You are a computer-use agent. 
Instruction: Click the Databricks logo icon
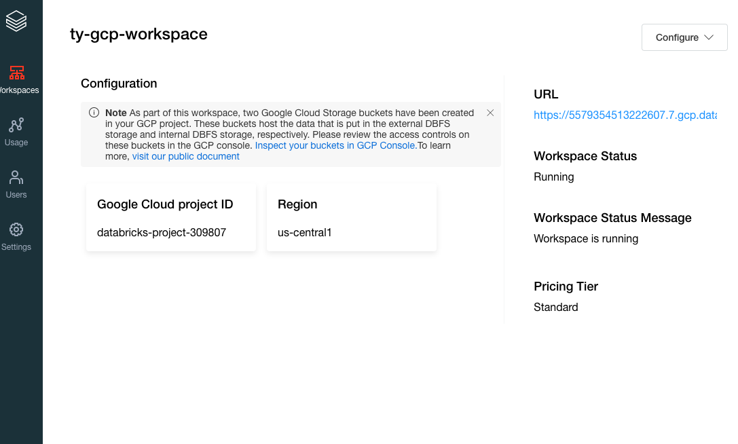[x=16, y=21]
